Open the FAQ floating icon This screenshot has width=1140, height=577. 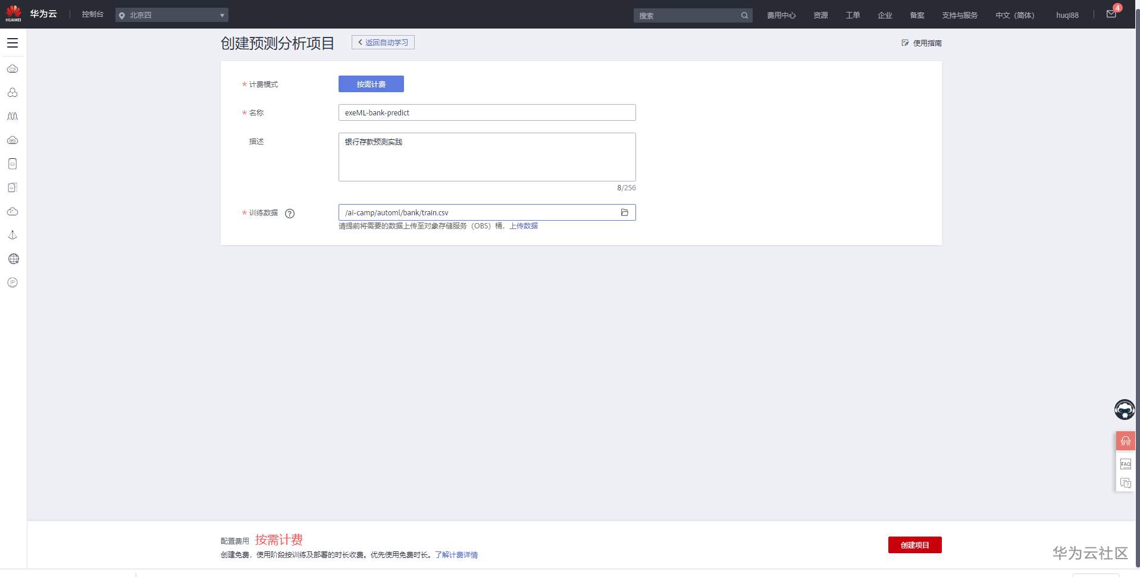coord(1125,464)
